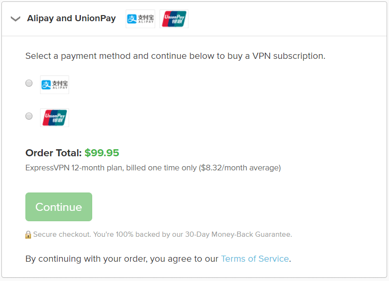Collapse the Alipay and UnionPay section chevron
The height and width of the screenshot is (281, 389).
coord(16,19)
